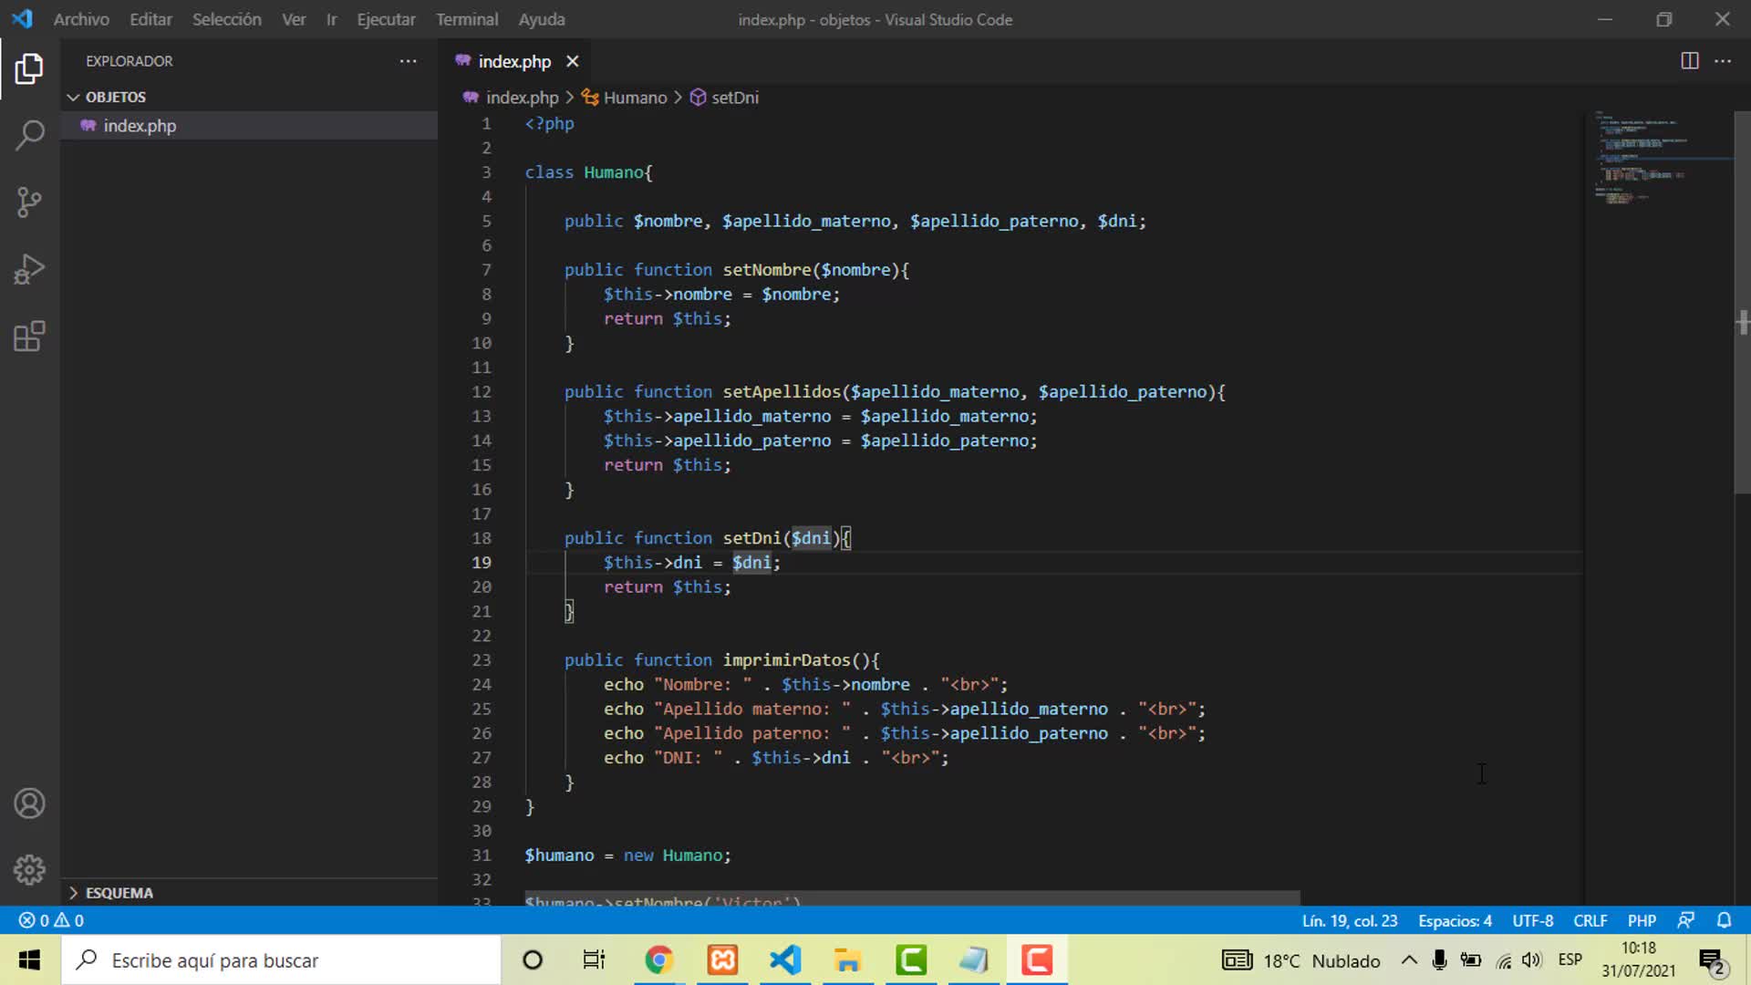1751x985 pixels.
Task: Open Explorer views and more actions
Action: pos(408,61)
